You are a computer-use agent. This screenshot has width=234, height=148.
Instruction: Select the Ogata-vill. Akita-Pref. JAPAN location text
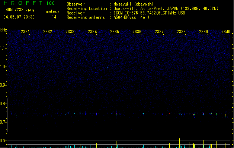[166, 9]
